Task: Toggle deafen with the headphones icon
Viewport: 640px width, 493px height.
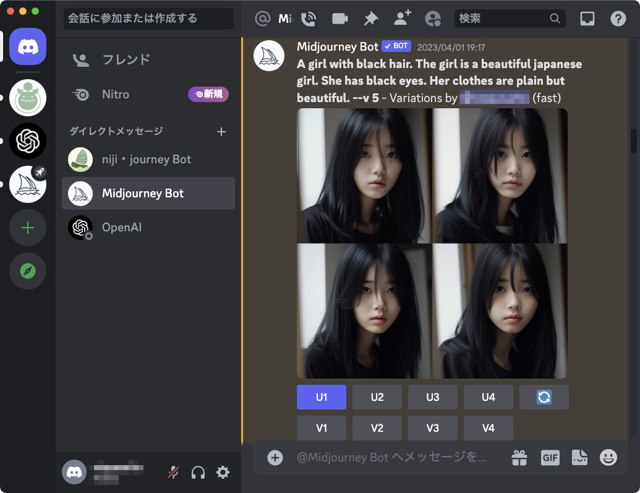Action: click(198, 472)
